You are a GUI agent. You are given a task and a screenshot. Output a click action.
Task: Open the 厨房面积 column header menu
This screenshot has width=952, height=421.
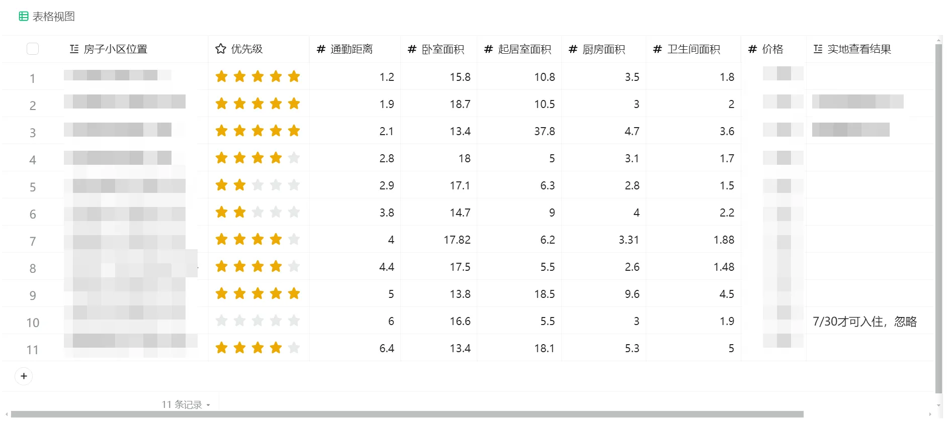pyautogui.click(x=603, y=49)
